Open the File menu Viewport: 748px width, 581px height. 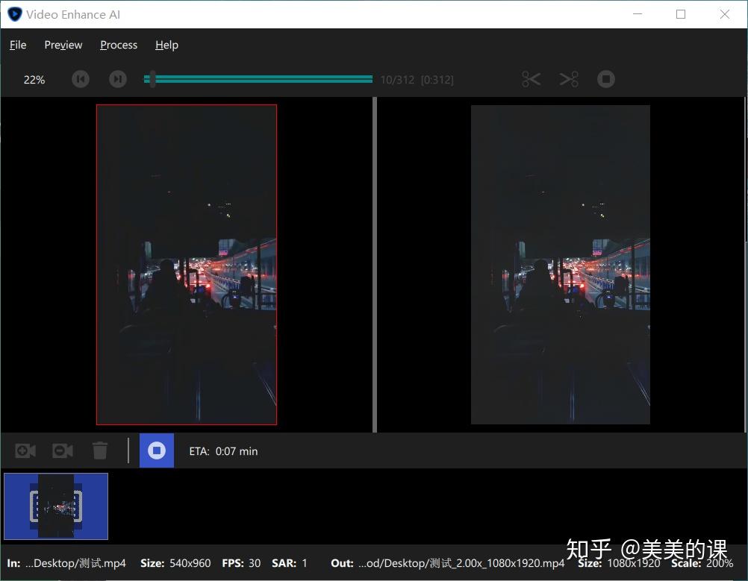pos(17,45)
